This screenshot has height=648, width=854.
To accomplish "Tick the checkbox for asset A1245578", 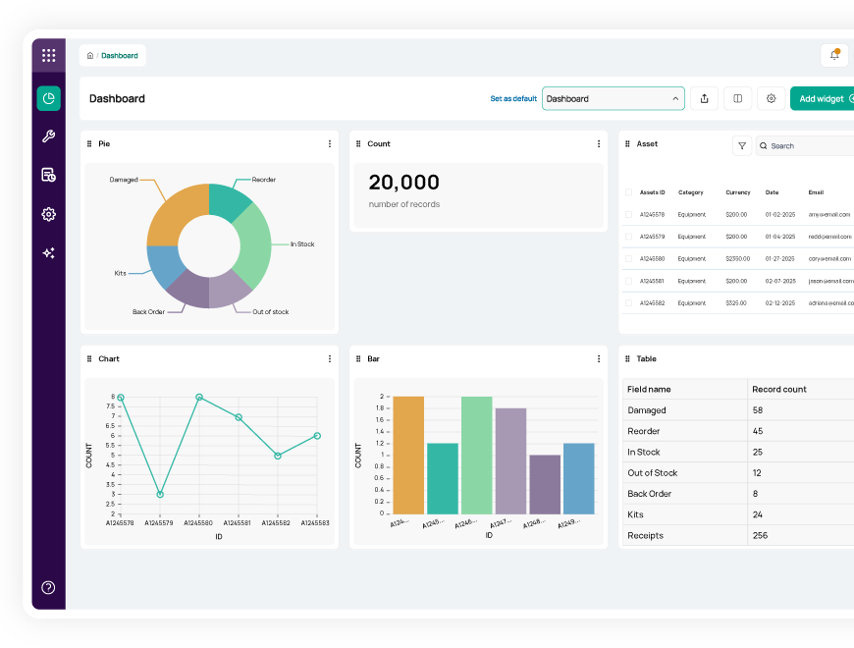I will [628, 214].
